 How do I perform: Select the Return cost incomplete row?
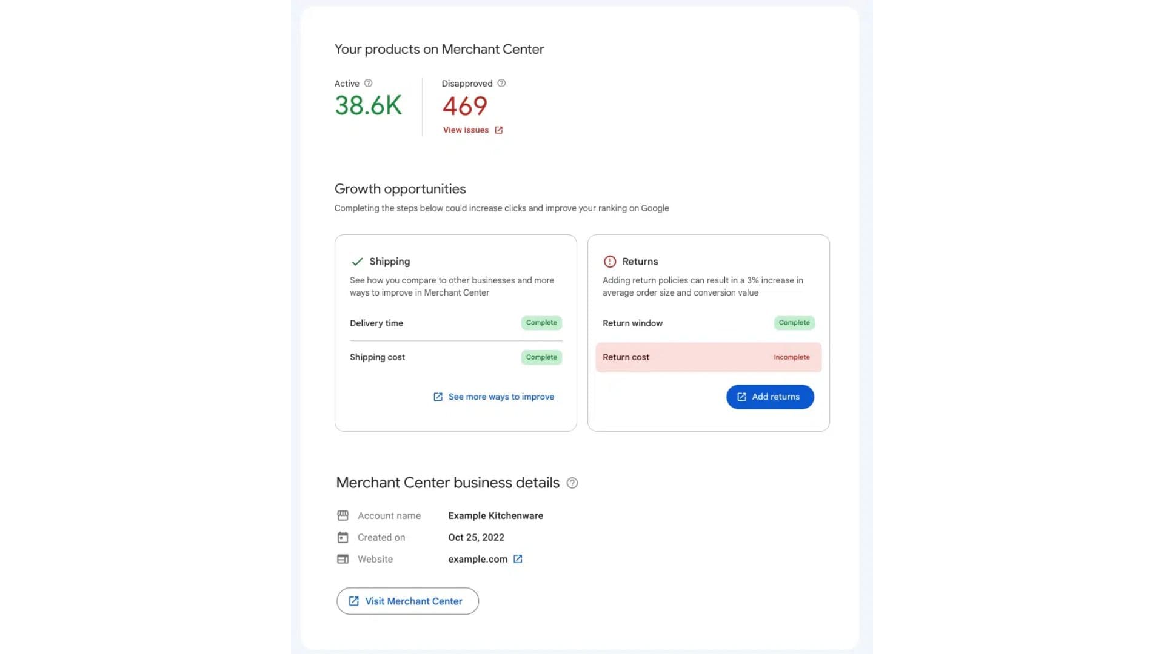tap(708, 357)
